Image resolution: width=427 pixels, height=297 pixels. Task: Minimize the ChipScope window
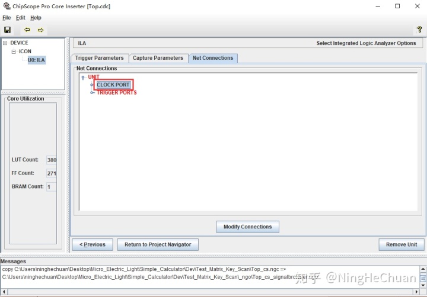point(378,6)
